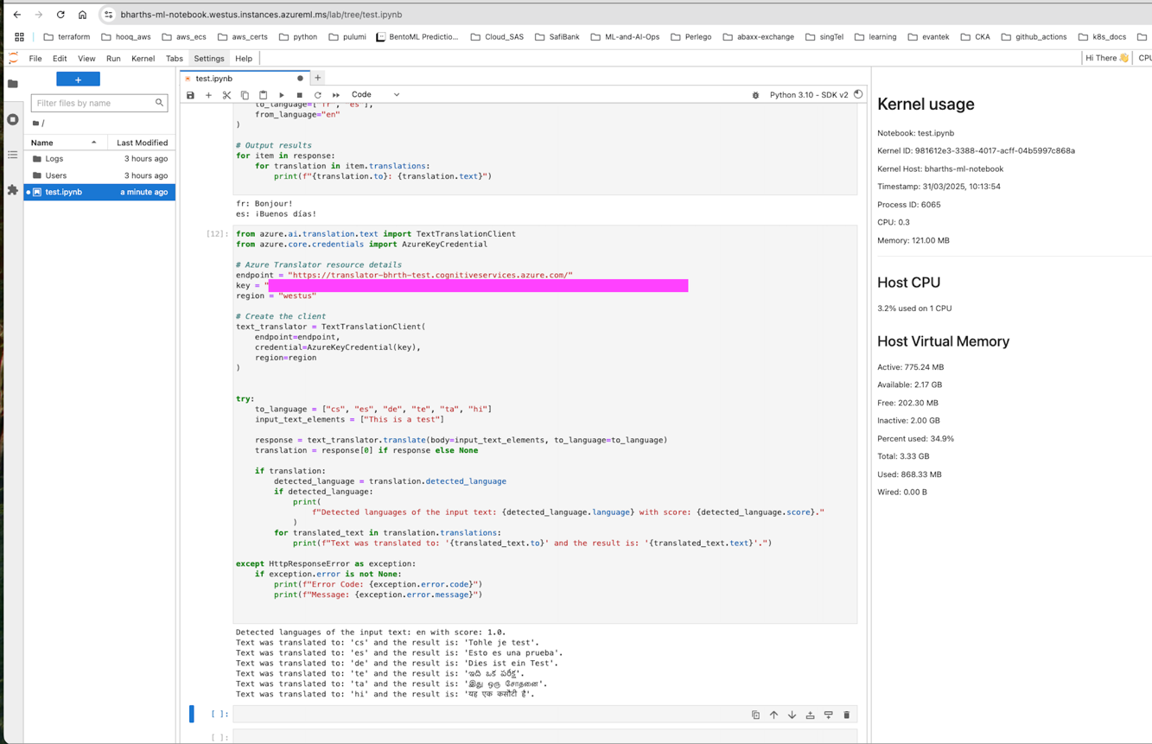Cut the selected cell with the scissors icon
Screen dimensions: 1152x744
226,95
